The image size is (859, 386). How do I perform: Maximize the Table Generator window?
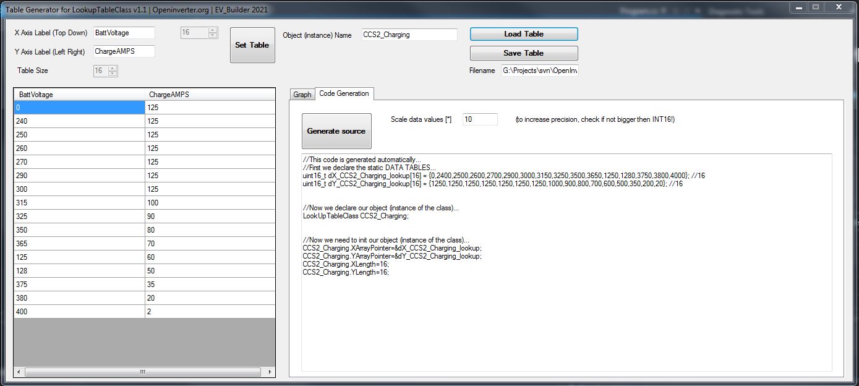pos(816,7)
